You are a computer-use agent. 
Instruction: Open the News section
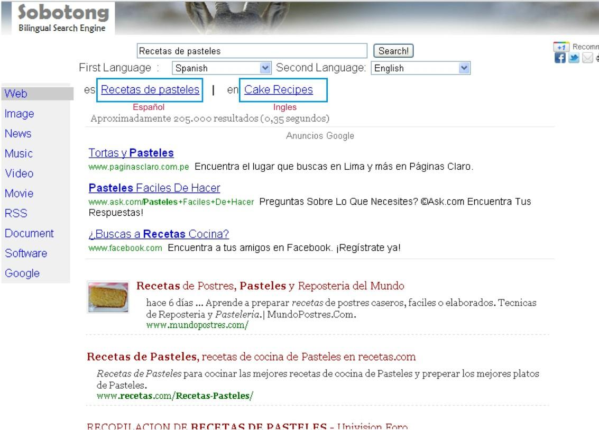(x=17, y=134)
